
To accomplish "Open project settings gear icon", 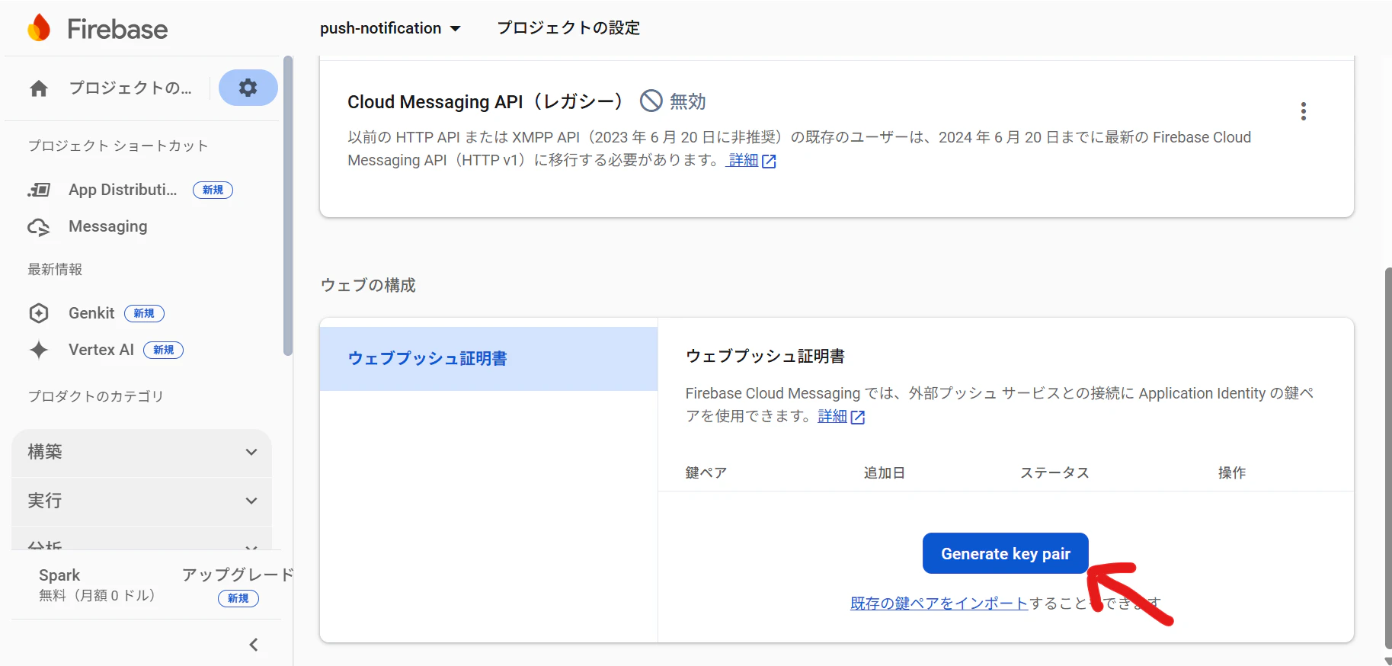I will [248, 88].
